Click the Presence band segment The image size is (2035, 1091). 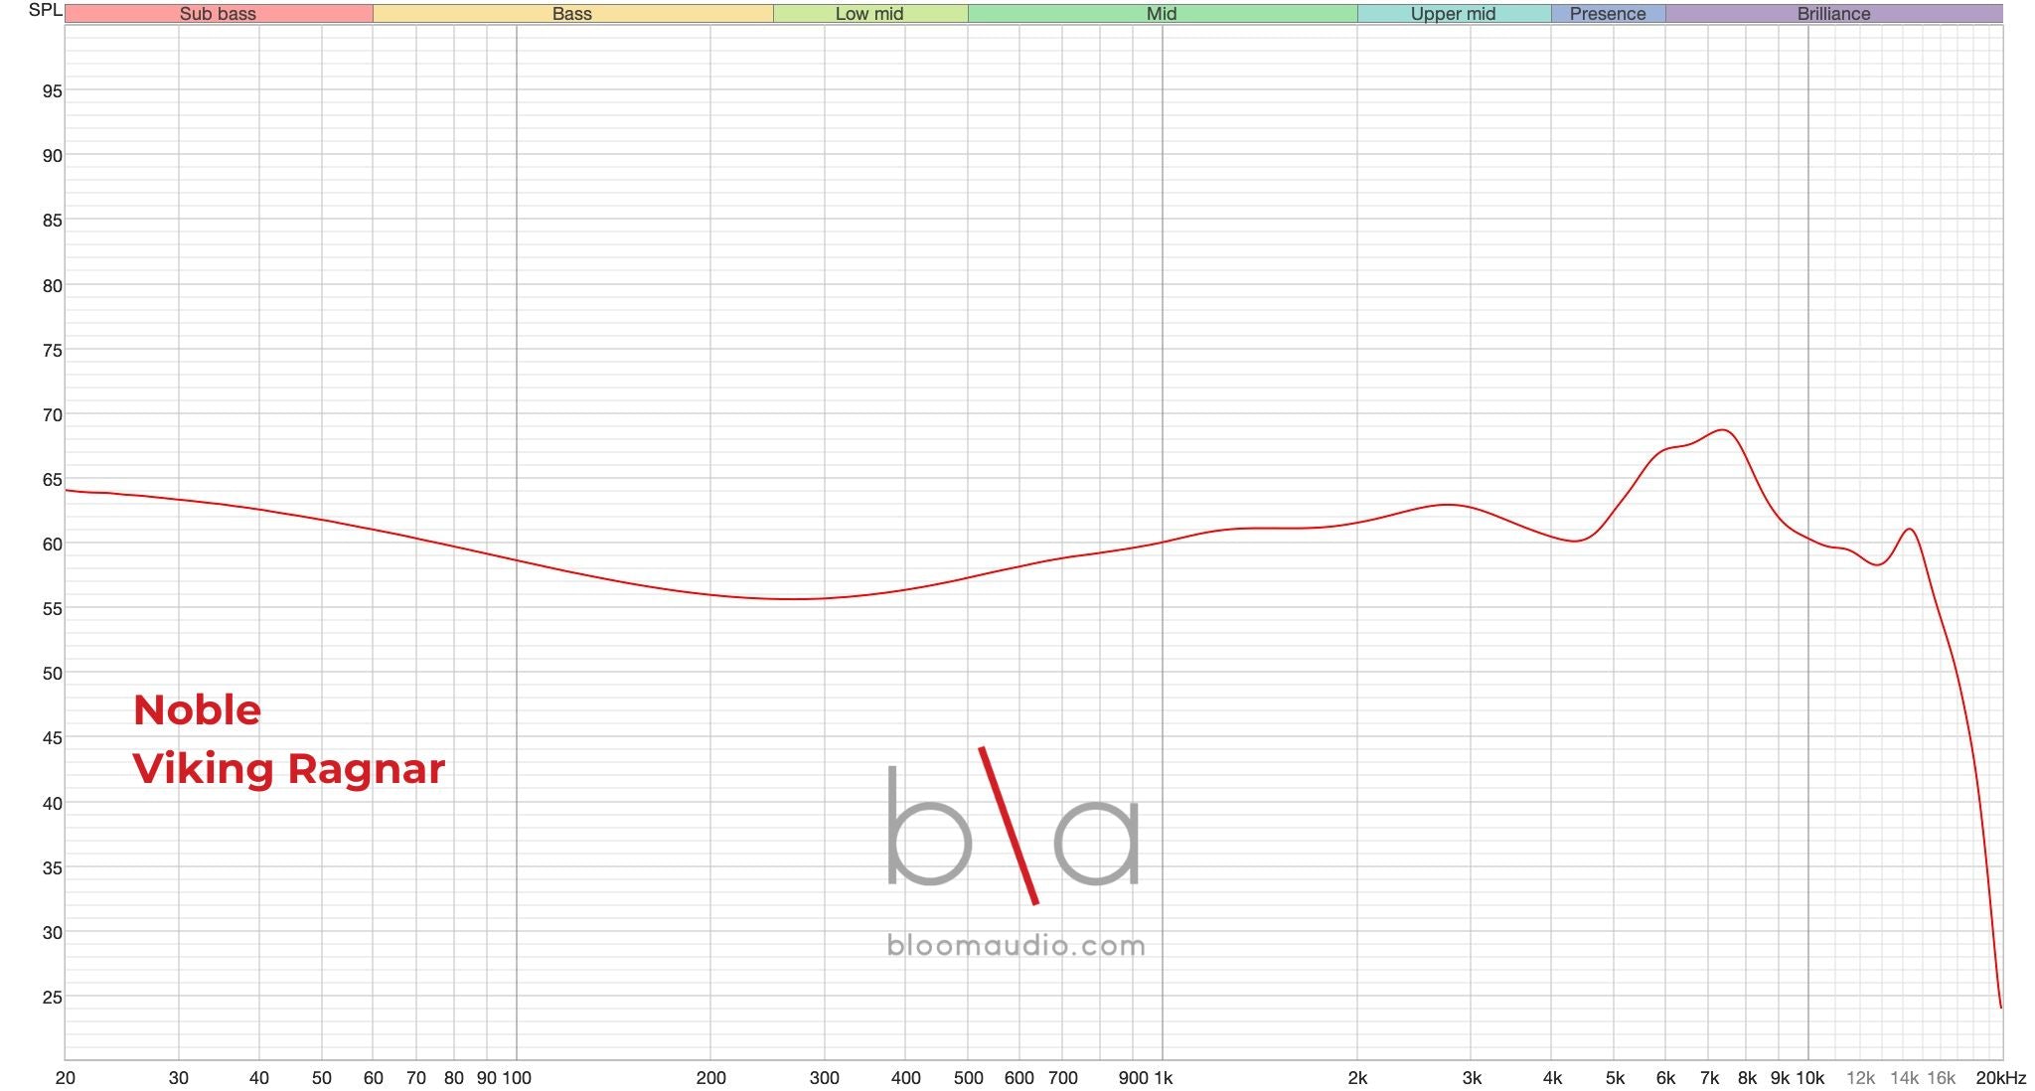(1607, 14)
